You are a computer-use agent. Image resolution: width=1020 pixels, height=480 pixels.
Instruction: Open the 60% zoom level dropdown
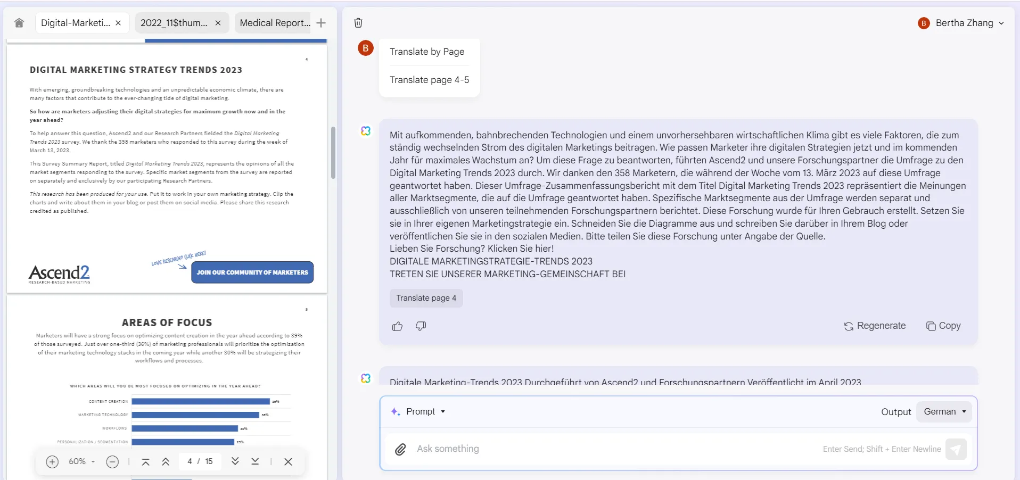click(81, 461)
